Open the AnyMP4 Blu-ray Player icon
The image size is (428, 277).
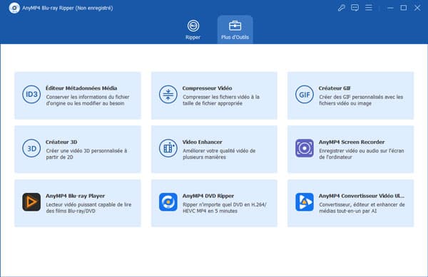tap(31, 202)
